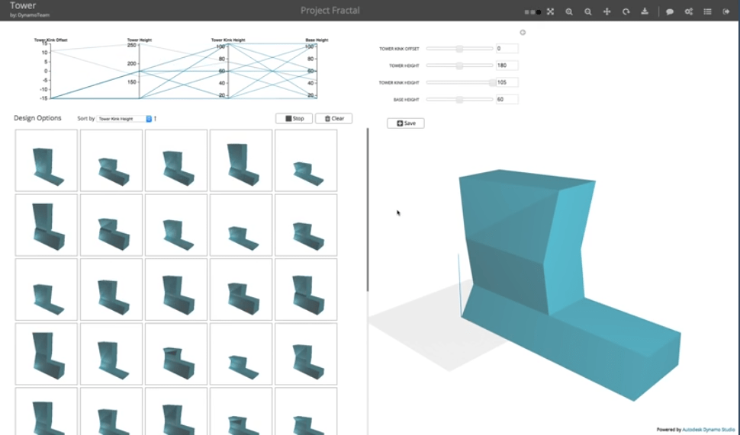Click the Tower Height slider

(459, 66)
